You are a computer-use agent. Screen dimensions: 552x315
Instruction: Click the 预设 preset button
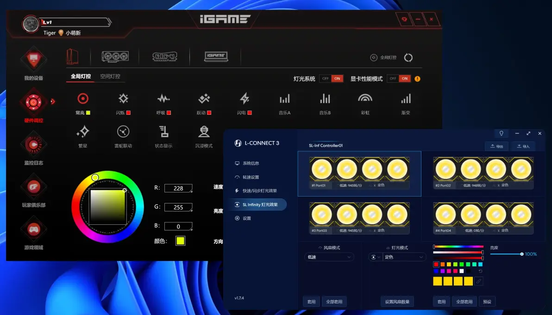487,302
